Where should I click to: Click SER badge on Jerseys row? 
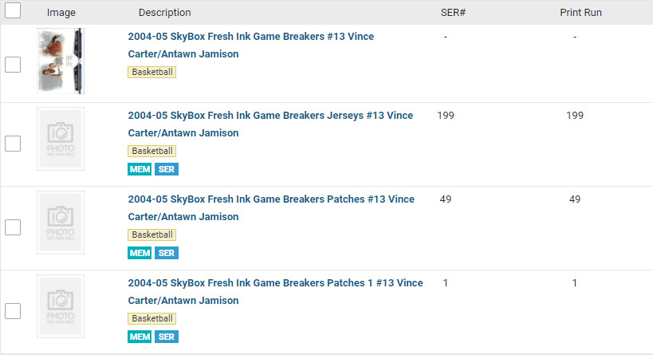click(x=167, y=169)
